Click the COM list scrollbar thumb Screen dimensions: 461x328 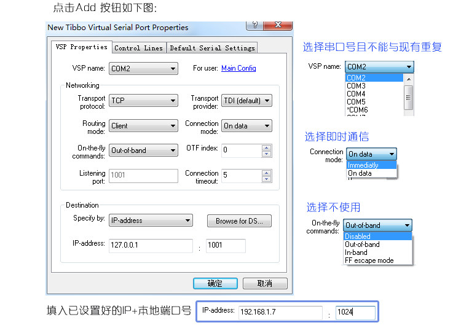(x=408, y=97)
